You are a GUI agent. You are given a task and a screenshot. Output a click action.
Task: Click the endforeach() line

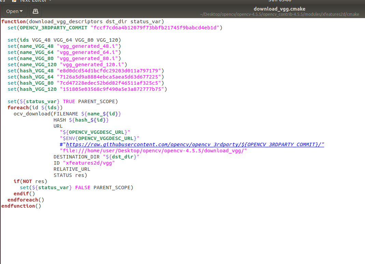[x=26, y=200]
